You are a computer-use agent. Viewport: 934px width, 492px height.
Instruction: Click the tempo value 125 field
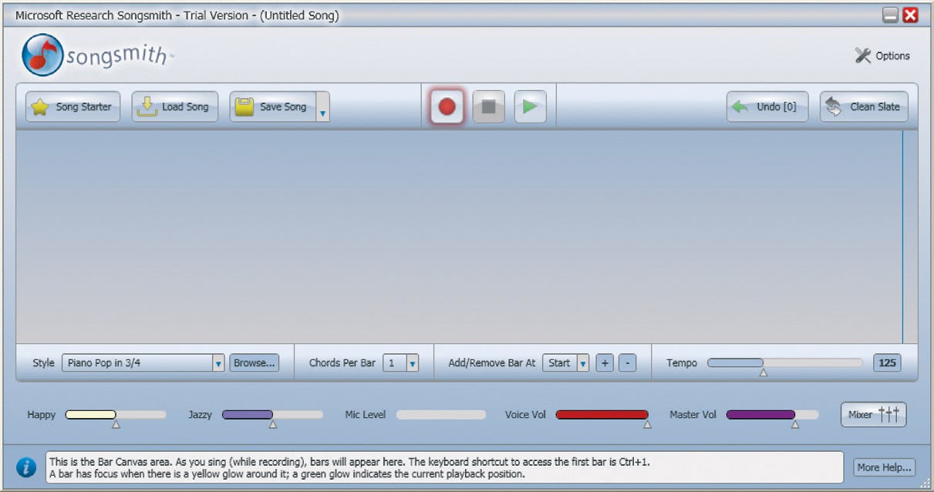[x=887, y=362]
